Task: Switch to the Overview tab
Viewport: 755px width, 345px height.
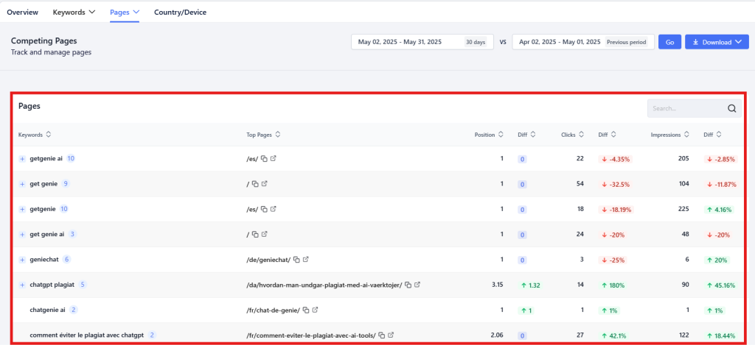Action: (x=23, y=13)
